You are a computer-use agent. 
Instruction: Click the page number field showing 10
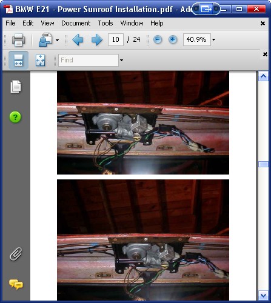116,39
